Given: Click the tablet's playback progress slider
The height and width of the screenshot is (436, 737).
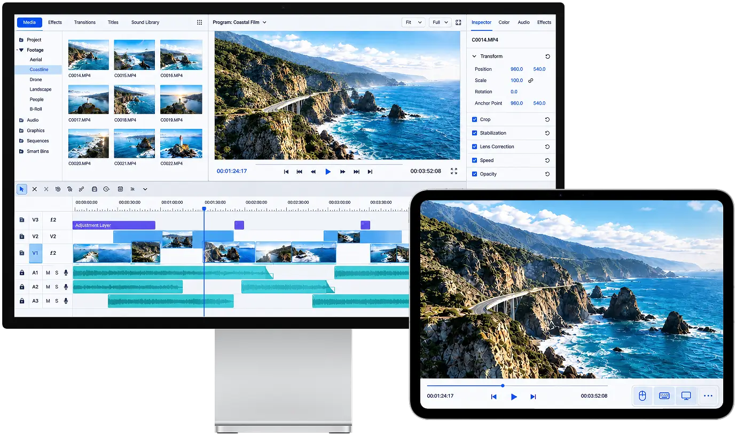Looking at the screenshot, I should coord(517,385).
